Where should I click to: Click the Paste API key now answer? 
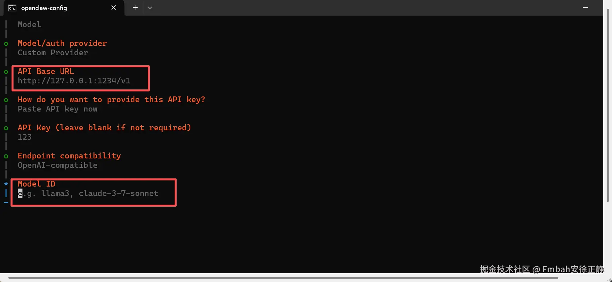tap(58, 109)
